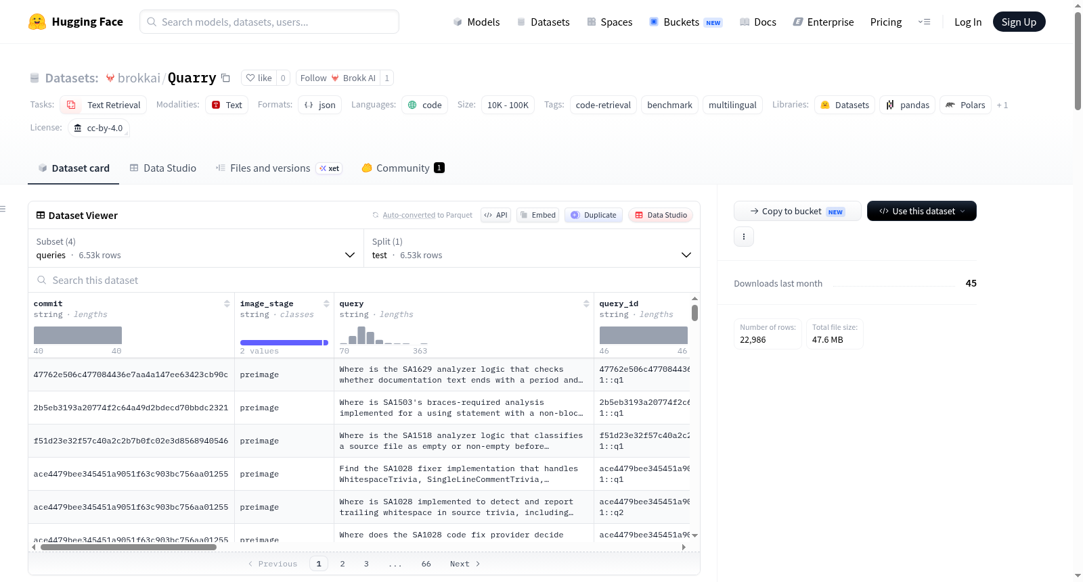The height and width of the screenshot is (582, 1083).
Task: Click the multilingual tag
Action: click(x=732, y=105)
